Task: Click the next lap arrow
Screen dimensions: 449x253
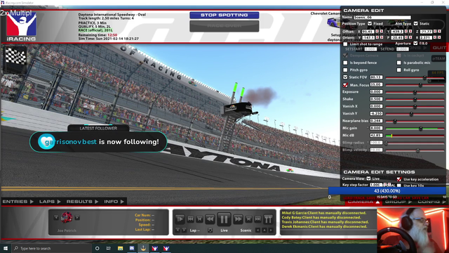Action: click(x=184, y=231)
